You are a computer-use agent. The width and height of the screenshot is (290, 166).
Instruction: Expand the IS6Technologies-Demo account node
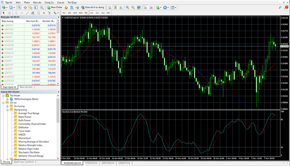[7, 99]
